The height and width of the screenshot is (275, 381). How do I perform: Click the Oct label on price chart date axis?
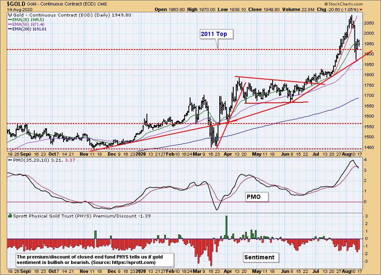click(x=52, y=154)
